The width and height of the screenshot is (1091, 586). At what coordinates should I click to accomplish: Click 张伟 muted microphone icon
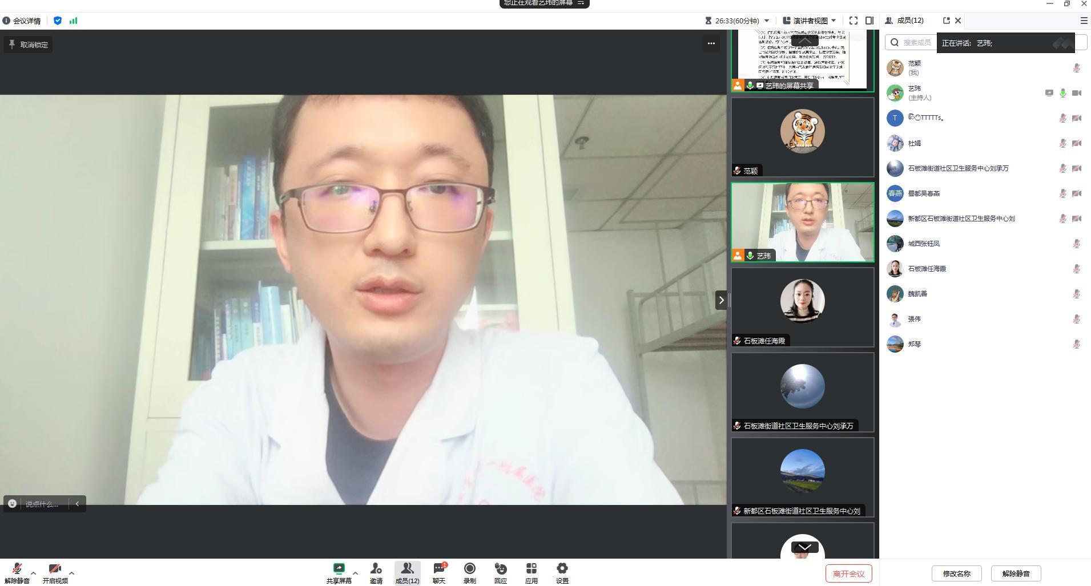click(x=1076, y=319)
